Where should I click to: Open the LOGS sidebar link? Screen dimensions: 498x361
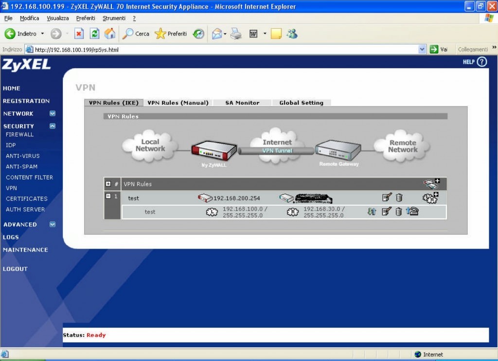pyautogui.click(x=11, y=237)
